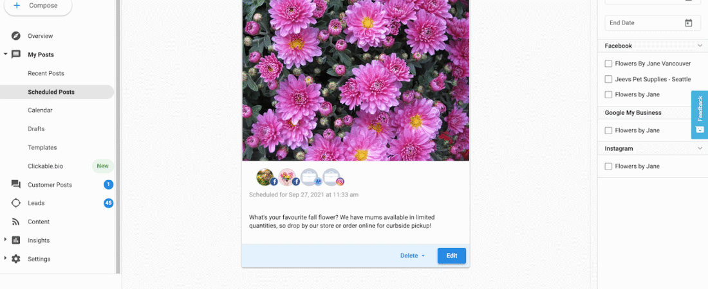
Task: Click the Edit button on the post
Action: (x=452, y=256)
